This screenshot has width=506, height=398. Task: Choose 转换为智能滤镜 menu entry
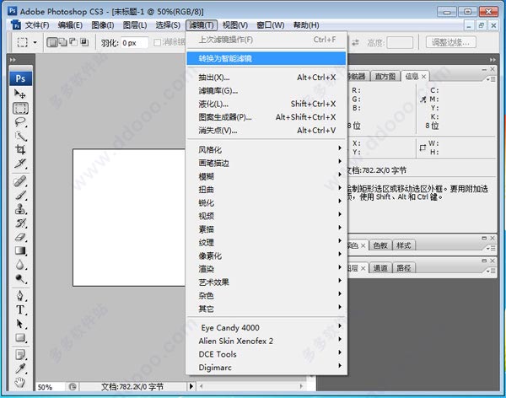266,58
